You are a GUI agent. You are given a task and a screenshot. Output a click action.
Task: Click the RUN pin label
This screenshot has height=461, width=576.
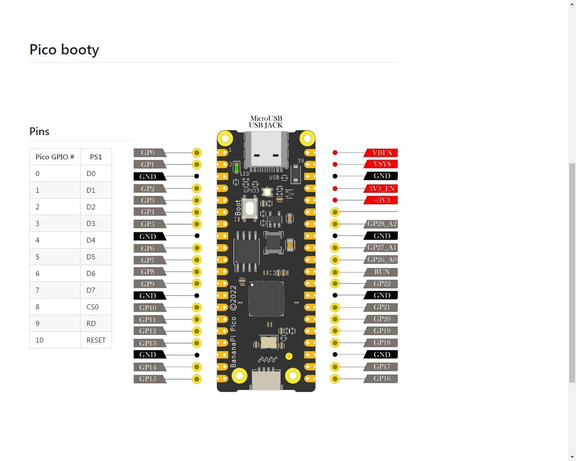click(382, 272)
